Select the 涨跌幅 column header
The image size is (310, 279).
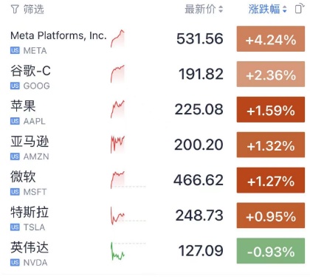coord(264,10)
